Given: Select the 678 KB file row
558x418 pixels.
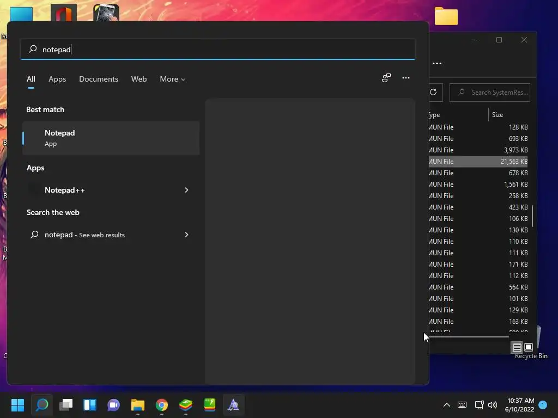Looking at the screenshot, I should [478, 173].
